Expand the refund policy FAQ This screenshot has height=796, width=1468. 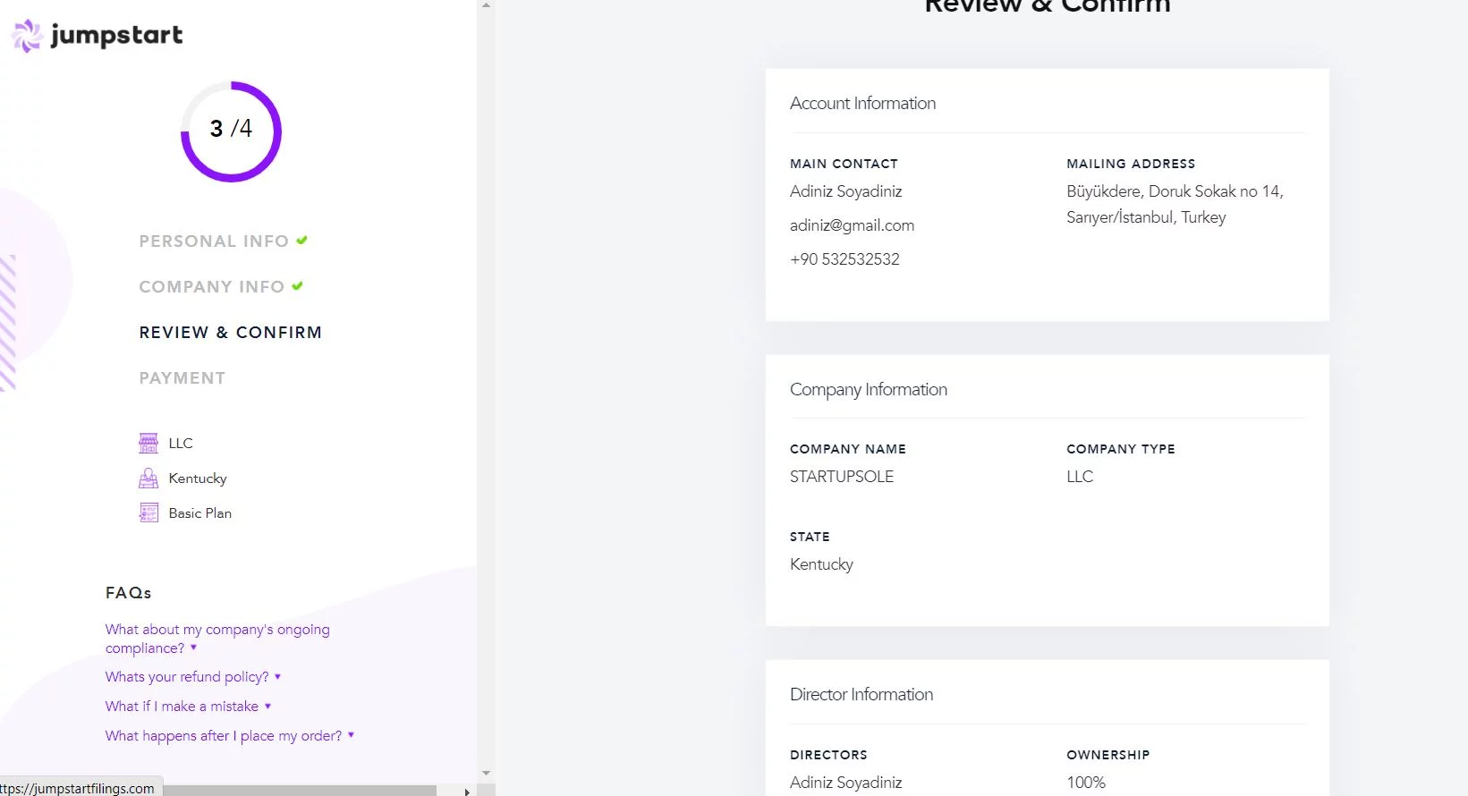(192, 677)
